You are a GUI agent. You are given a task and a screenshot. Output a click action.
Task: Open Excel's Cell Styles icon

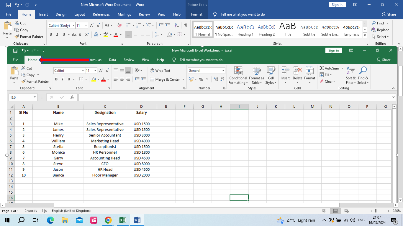(x=271, y=71)
